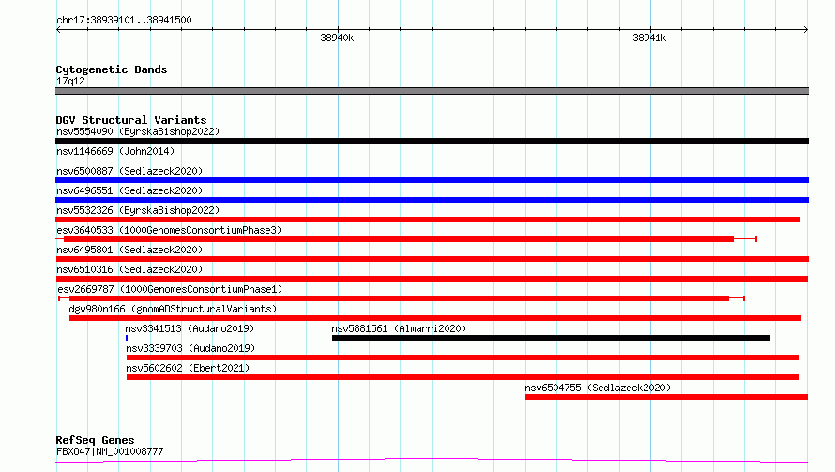This screenshot has height=472, width=835.
Task: Open the nsv6495801 (Sedlazeck2020) label
Action: (129, 250)
